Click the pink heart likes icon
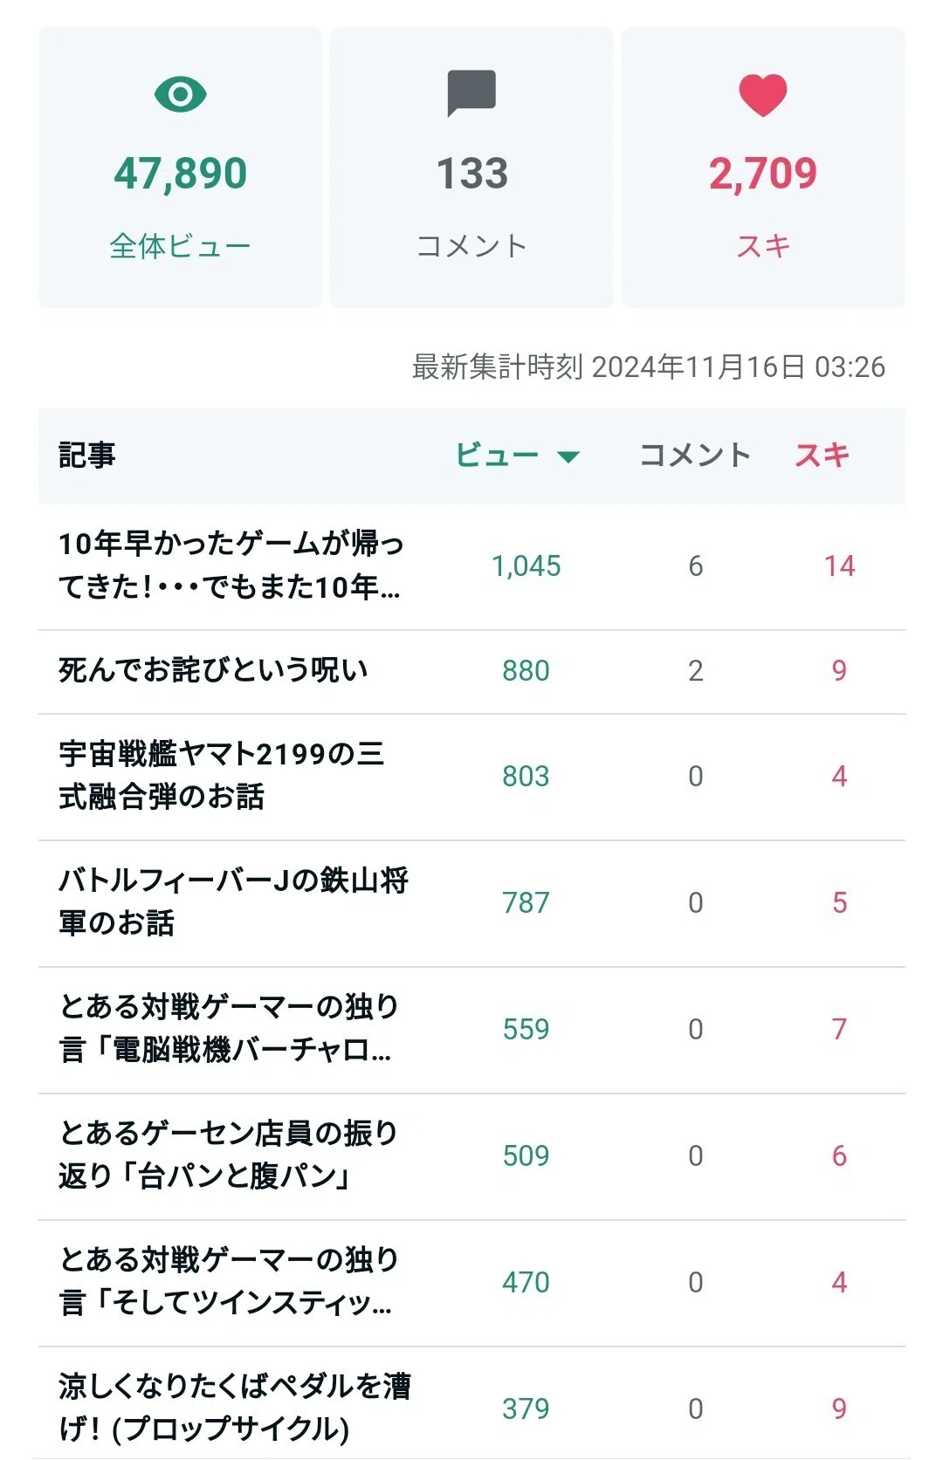Viewport: 943px width, 1460px height. pyautogui.click(x=763, y=95)
